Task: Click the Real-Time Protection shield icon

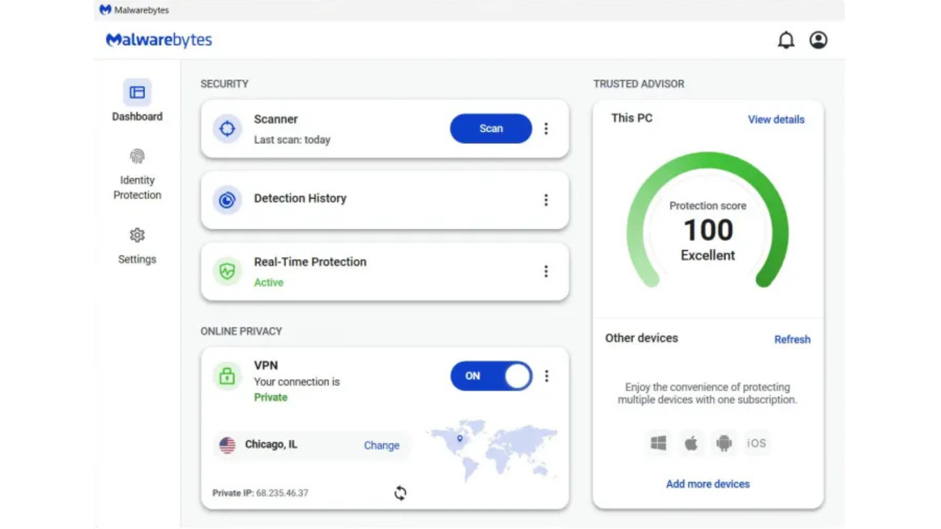Action: [227, 271]
